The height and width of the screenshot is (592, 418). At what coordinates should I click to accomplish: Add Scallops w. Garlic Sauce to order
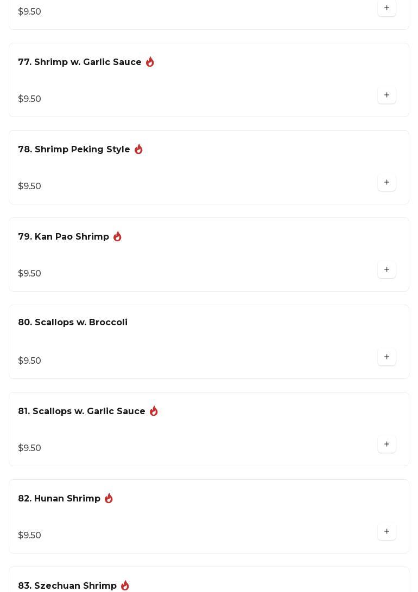pos(387,445)
